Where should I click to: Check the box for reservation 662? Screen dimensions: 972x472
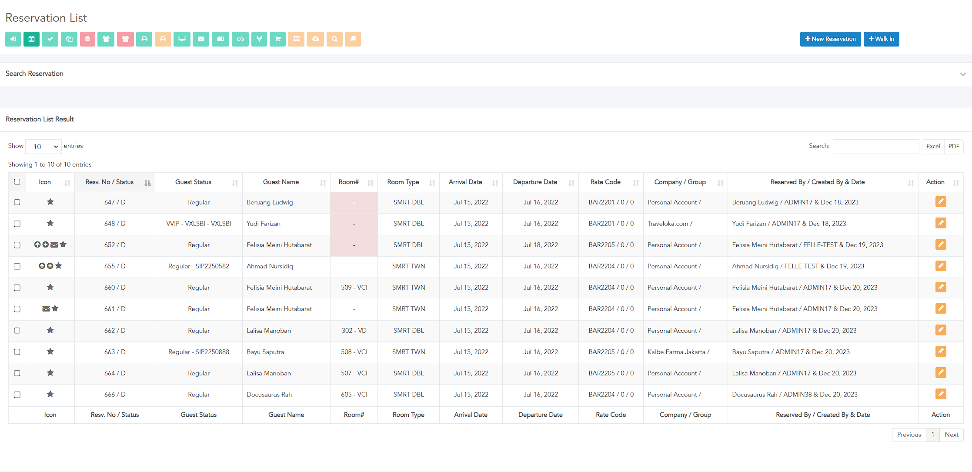pos(17,331)
